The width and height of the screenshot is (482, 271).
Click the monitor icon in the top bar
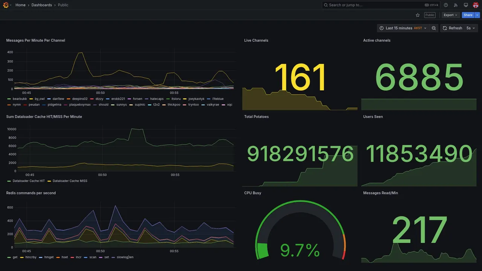click(x=466, y=5)
